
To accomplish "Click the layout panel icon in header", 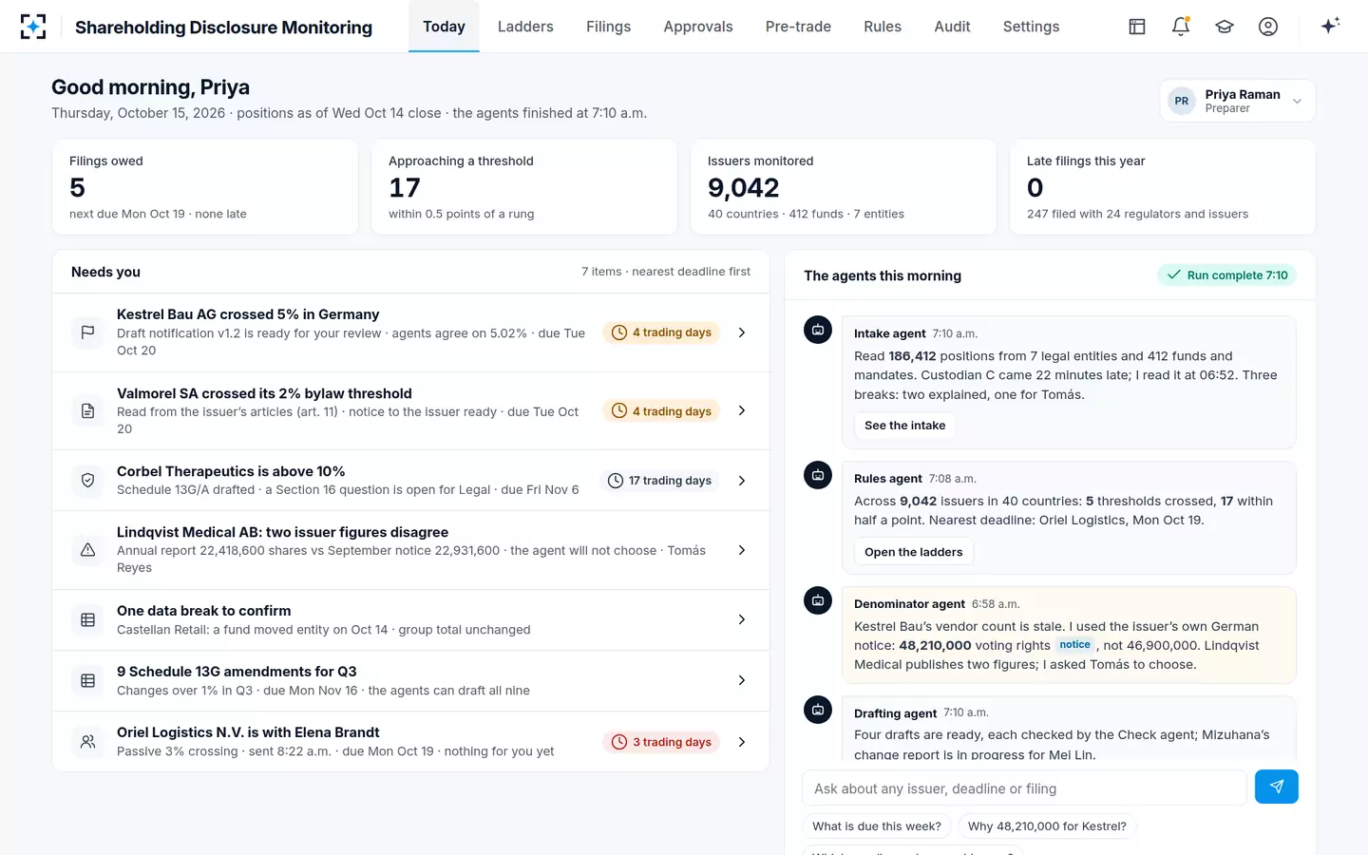I will [1137, 27].
